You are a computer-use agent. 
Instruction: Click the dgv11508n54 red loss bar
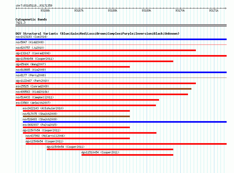click(x=126, y=144)
